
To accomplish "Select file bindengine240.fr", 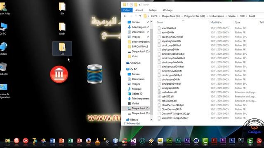I will [169, 79].
